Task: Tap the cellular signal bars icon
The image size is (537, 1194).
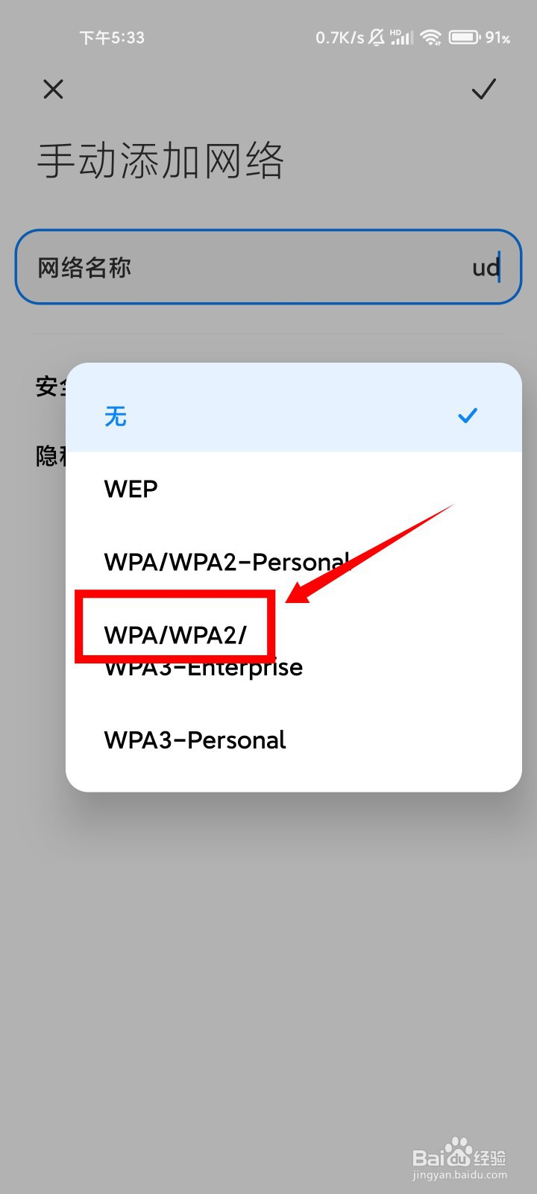Action: click(401, 37)
